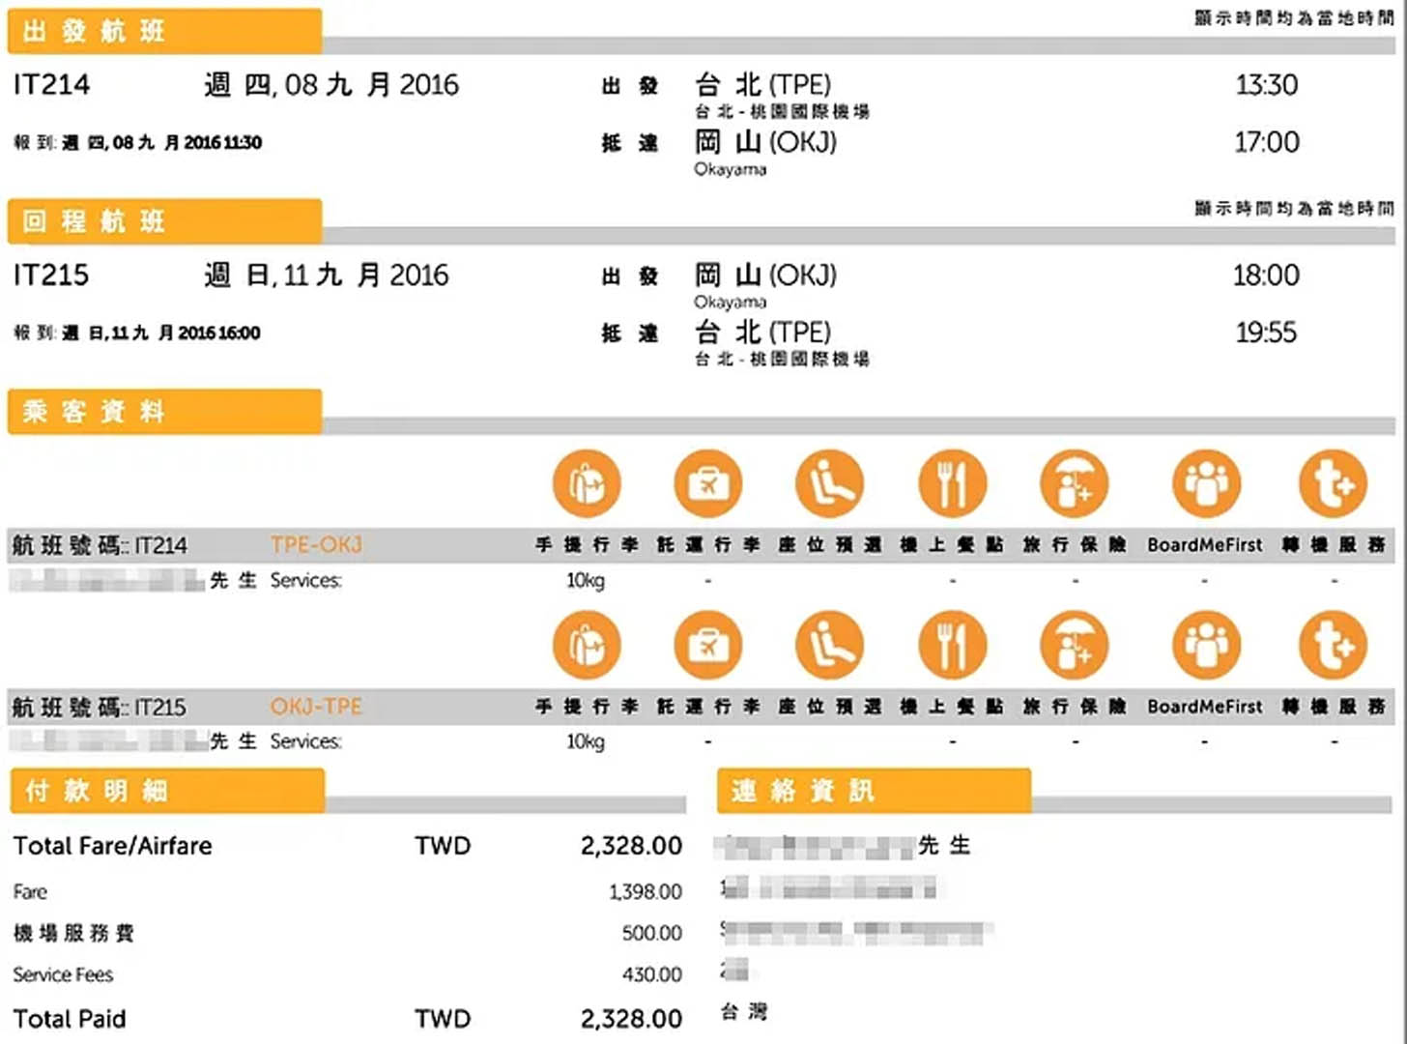Click the return date 週日, 11 九月 2016
The height and width of the screenshot is (1044, 1407).
coord(327,275)
